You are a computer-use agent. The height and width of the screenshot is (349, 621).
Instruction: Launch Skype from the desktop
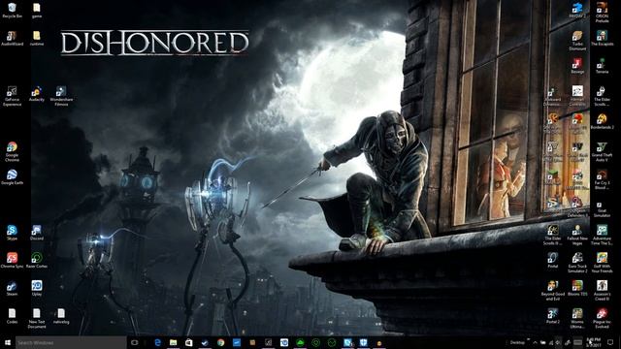(x=12, y=233)
